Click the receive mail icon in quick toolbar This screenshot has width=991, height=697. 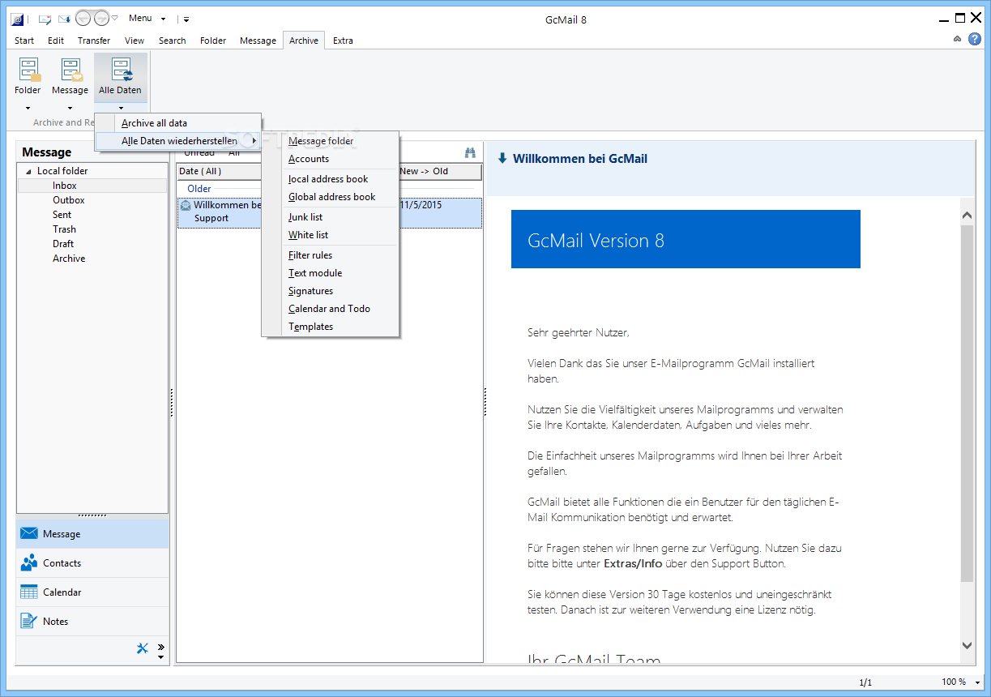(65, 18)
